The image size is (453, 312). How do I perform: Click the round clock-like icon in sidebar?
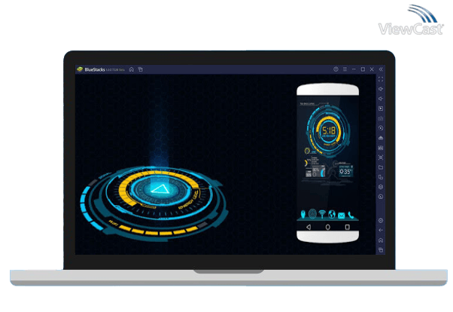click(381, 197)
